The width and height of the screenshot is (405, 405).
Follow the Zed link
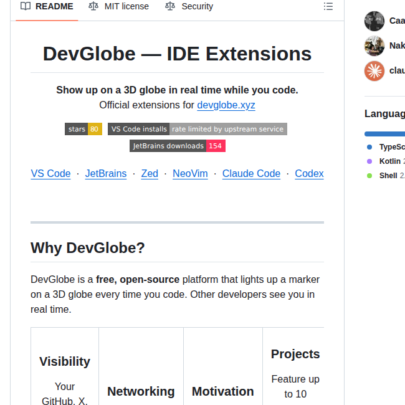click(x=150, y=174)
